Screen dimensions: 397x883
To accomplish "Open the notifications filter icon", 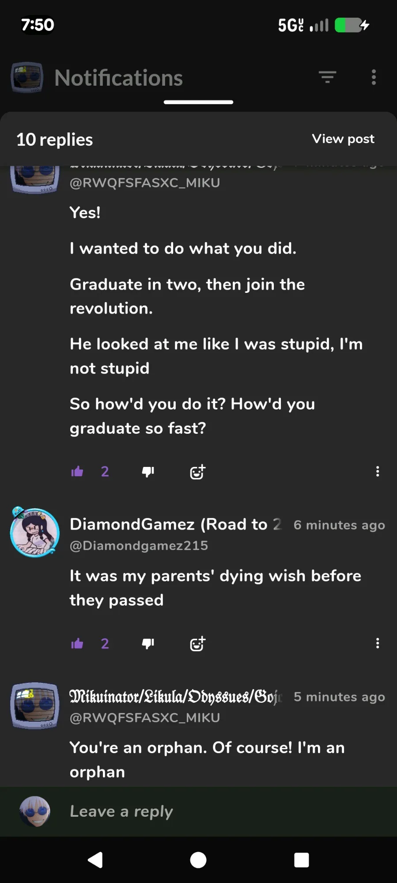I will 327,77.
